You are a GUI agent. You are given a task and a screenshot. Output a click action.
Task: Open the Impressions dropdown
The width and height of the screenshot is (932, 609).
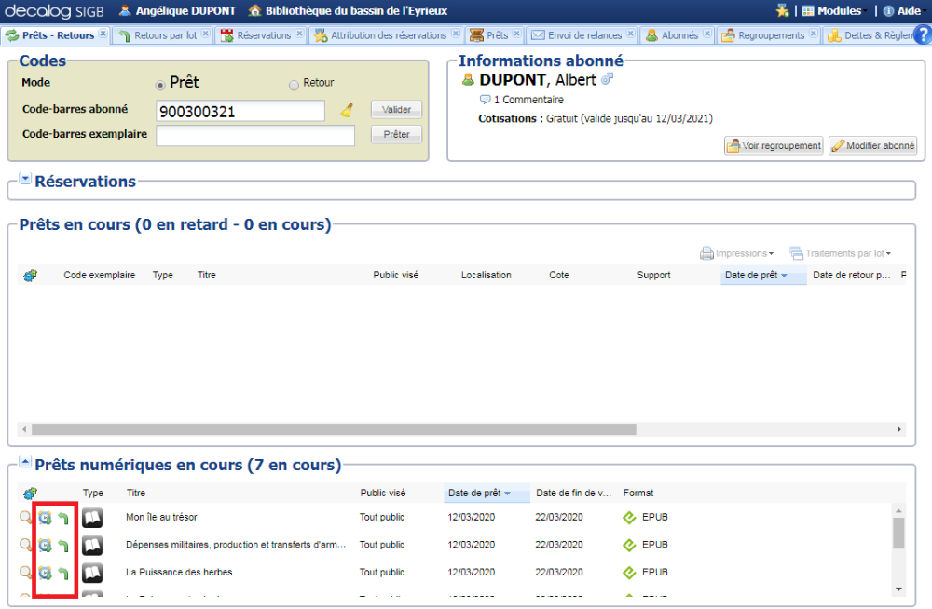(x=737, y=253)
